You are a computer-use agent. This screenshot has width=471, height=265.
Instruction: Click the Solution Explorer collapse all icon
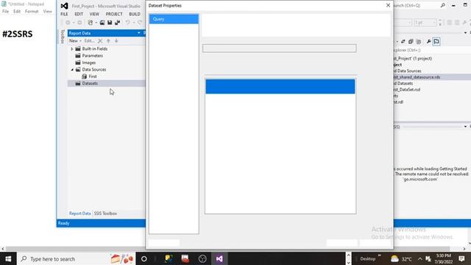(x=411, y=41)
